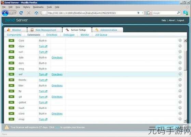Open the search engine selector dropdown
The width and height of the screenshot is (191, 137).
pyautogui.click(x=151, y=13)
